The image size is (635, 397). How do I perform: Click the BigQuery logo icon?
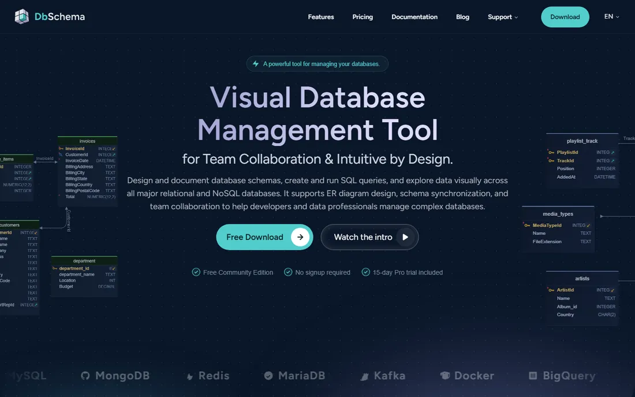pos(533,376)
